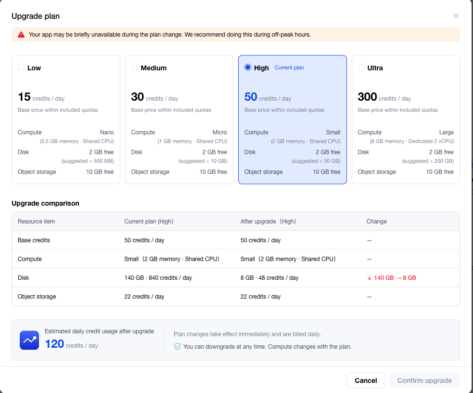Click the red down arrow in Disk change
The height and width of the screenshot is (393, 473).
point(369,278)
